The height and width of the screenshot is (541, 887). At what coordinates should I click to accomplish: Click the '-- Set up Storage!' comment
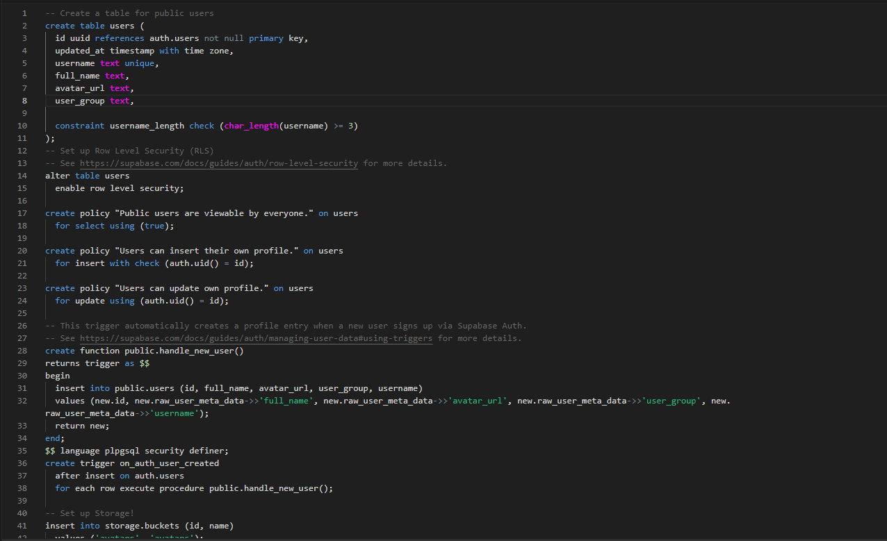[x=90, y=513]
